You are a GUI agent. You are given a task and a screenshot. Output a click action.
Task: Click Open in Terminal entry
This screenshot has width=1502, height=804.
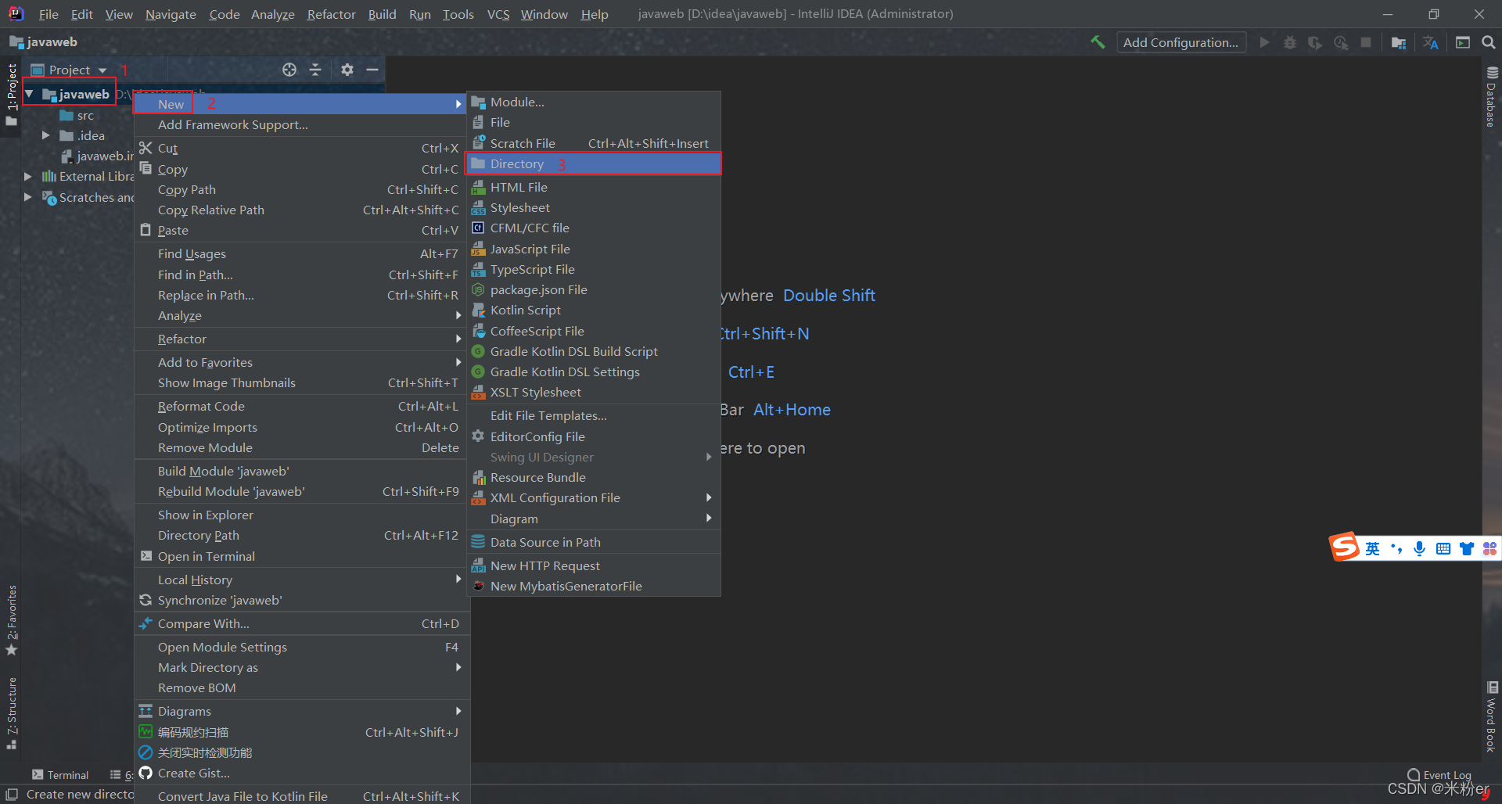pos(302,556)
